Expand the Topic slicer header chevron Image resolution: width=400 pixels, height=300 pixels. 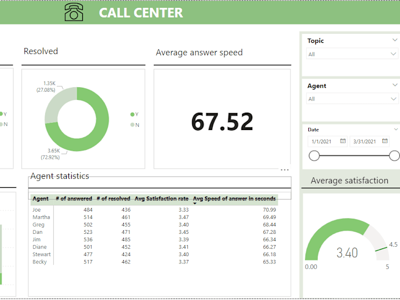click(394, 40)
